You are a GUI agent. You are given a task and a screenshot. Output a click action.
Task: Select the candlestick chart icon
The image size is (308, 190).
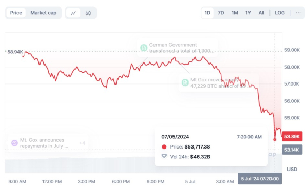pyautogui.click(x=88, y=13)
